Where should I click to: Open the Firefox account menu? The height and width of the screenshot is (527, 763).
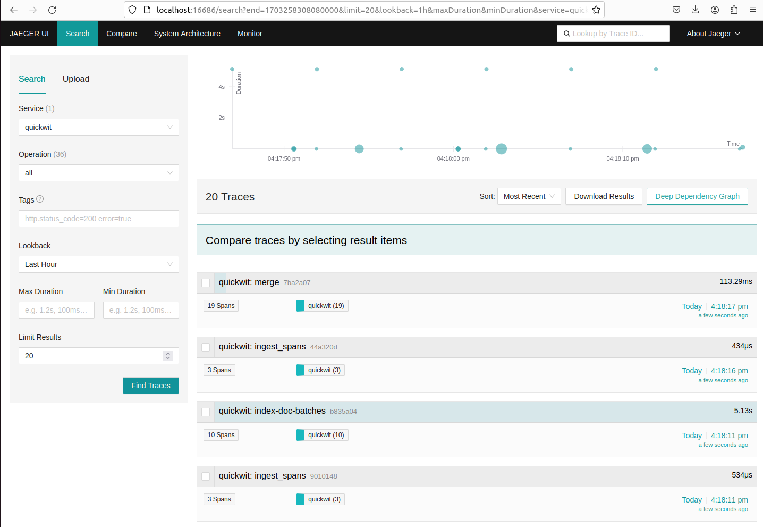(715, 10)
